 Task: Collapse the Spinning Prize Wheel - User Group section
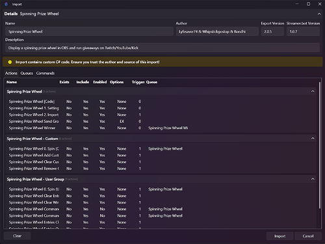[313, 179]
